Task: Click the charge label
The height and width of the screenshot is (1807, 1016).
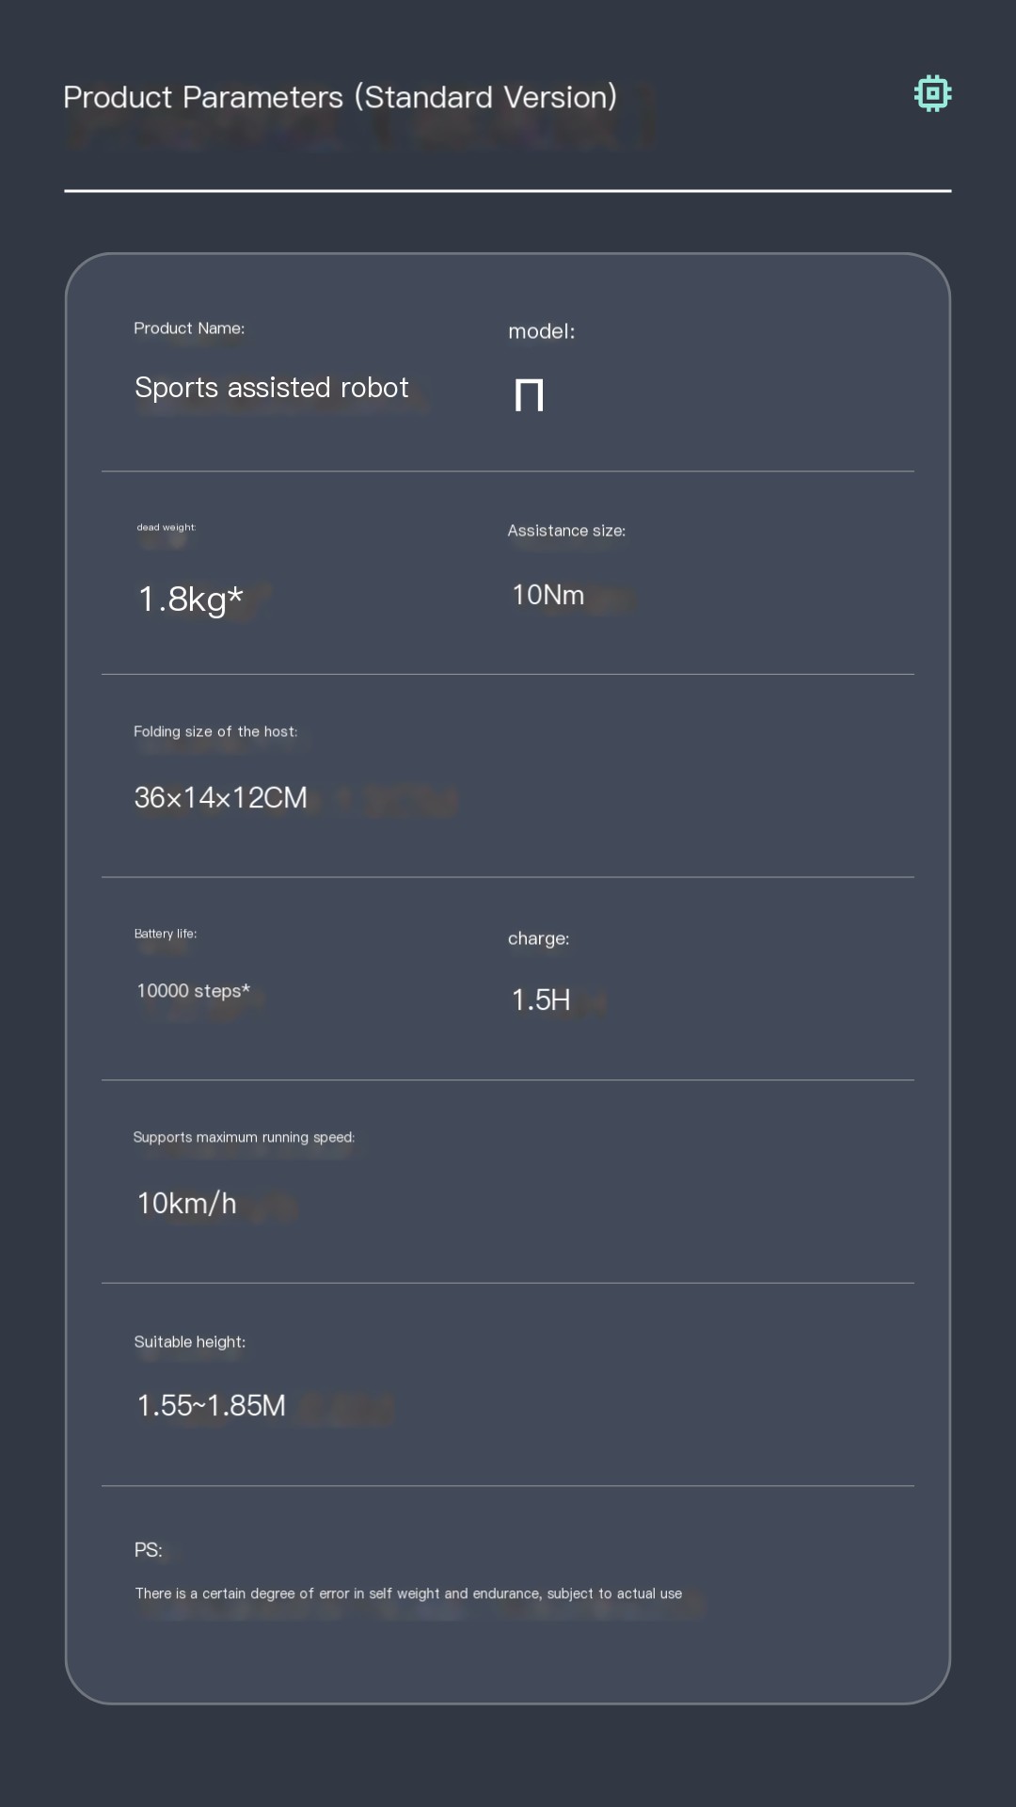Action: [538, 938]
